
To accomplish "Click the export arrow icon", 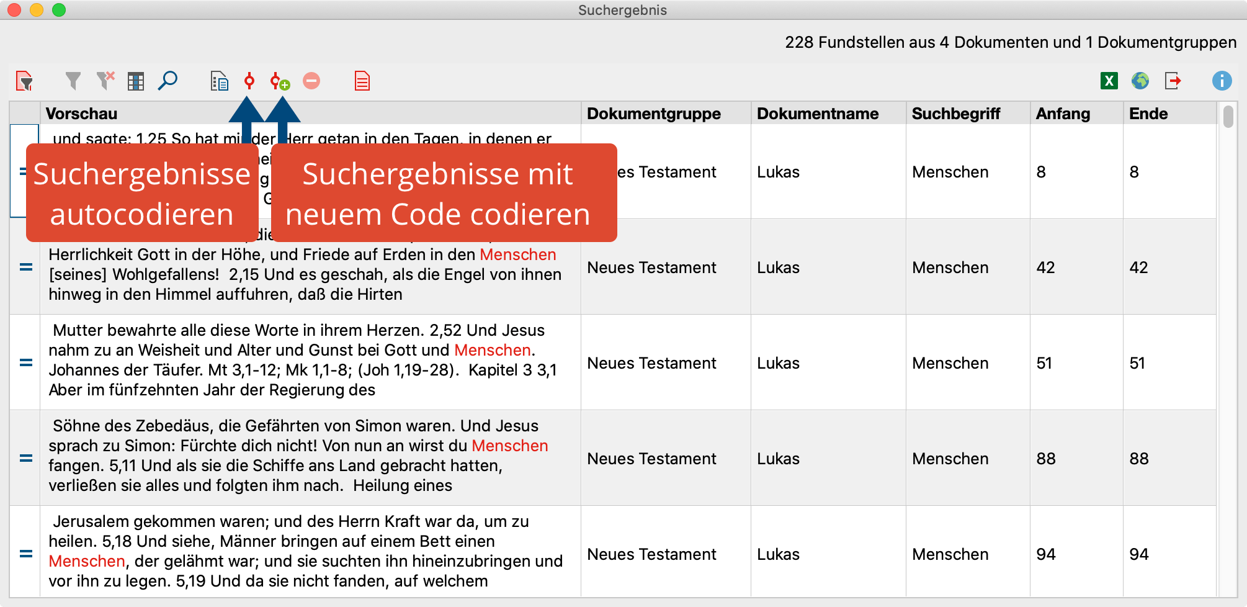I will pyautogui.click(x=1173, y=81).
